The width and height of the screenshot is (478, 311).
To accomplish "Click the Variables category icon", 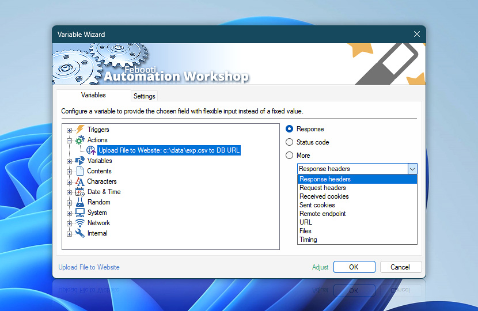I will 80,160.
